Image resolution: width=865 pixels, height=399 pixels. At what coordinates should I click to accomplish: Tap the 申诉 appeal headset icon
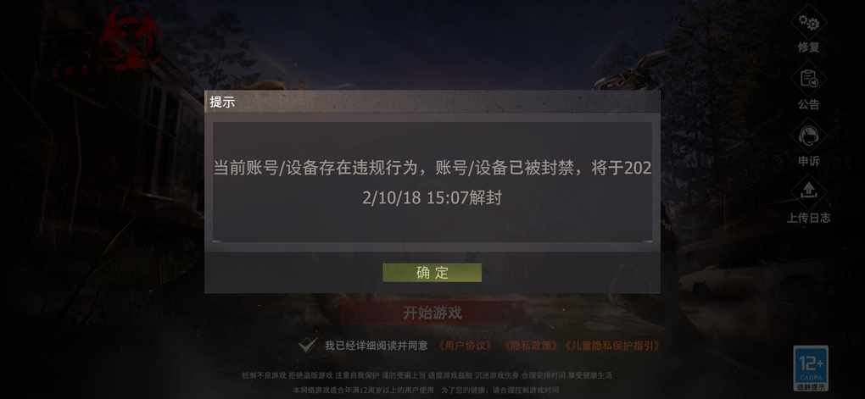[x=809, y=136]
